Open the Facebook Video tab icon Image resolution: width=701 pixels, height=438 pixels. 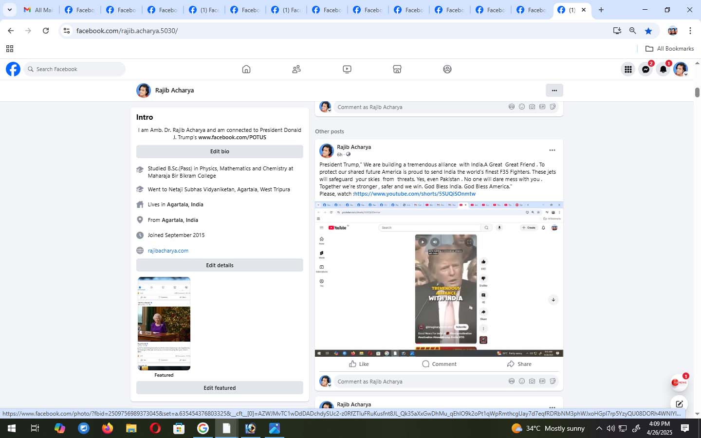(347, 69)
